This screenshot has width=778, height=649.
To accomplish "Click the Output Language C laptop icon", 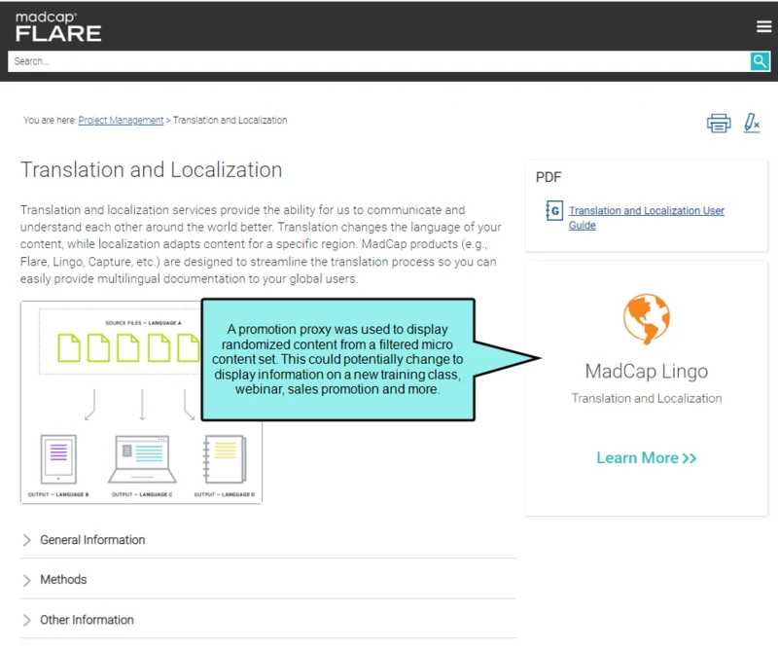I will 142,459.
